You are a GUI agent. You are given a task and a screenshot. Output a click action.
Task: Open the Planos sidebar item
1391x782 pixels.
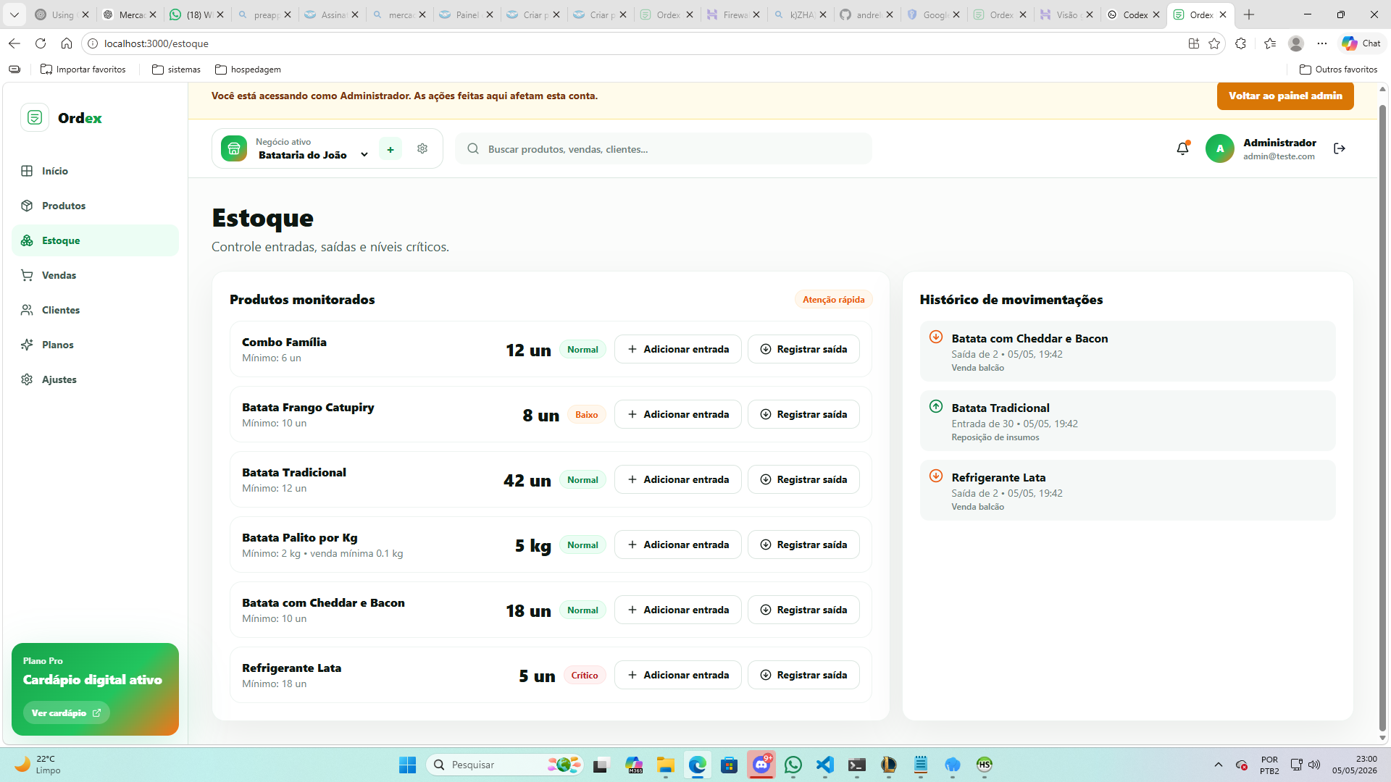click(x=95, y=345)
